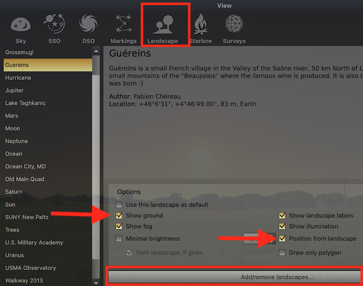Open the Surveys globe icon
Viewport: 363px width, 286px height.
(234, 24)
